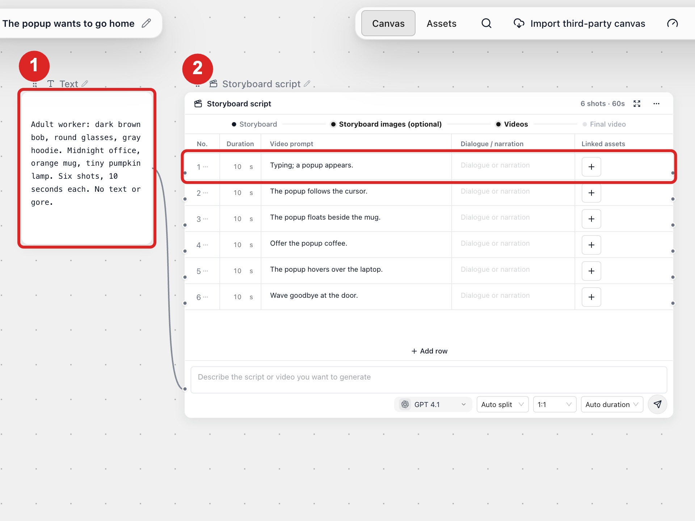
Task: Open the Auto split dropdown
Action: pyautogui.click(x=502, y=404)
